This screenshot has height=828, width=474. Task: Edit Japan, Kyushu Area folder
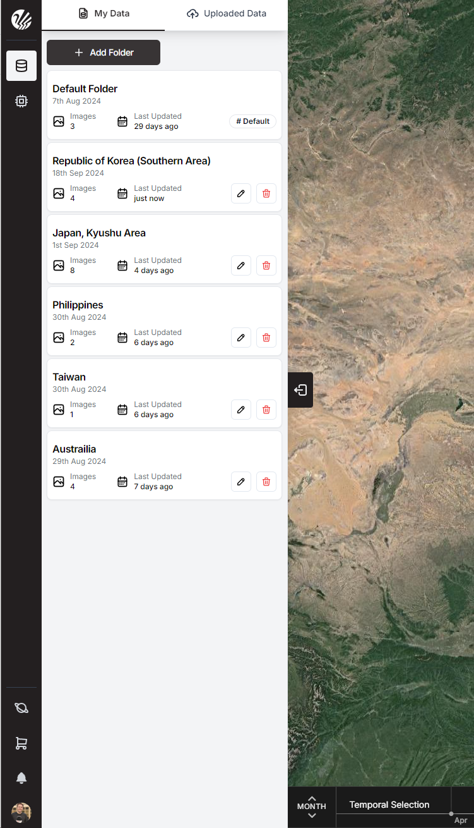(x=240, y=265)
